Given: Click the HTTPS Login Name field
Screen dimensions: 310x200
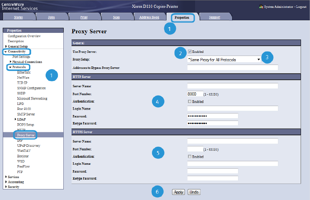Looking at the screenshot, I should click(233, 164).
